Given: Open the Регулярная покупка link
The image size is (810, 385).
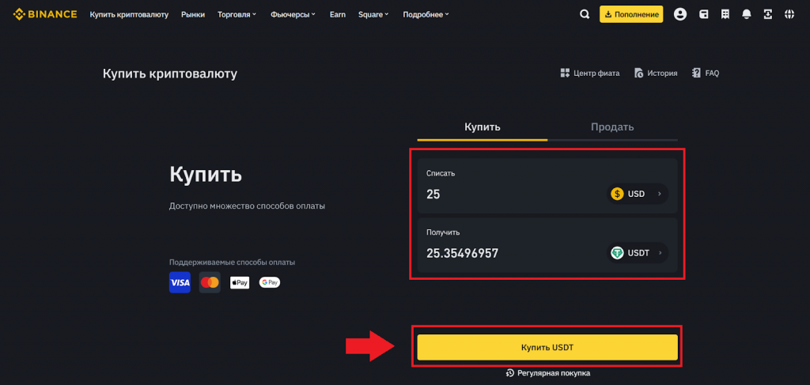Looking at the screenshot, I should (x=547, y=372).
